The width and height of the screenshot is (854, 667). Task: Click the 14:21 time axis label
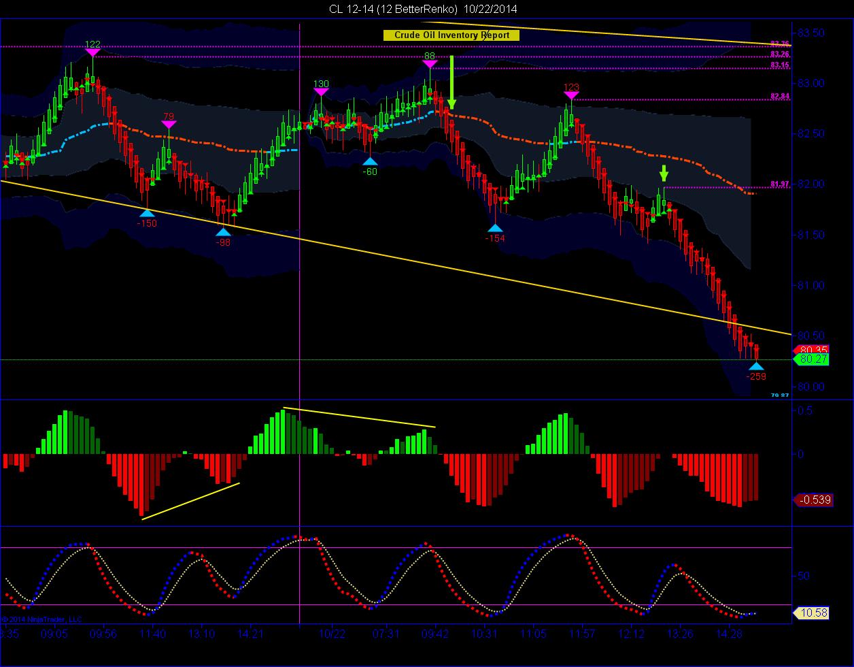pyautogui.click(x=250, y=634)
